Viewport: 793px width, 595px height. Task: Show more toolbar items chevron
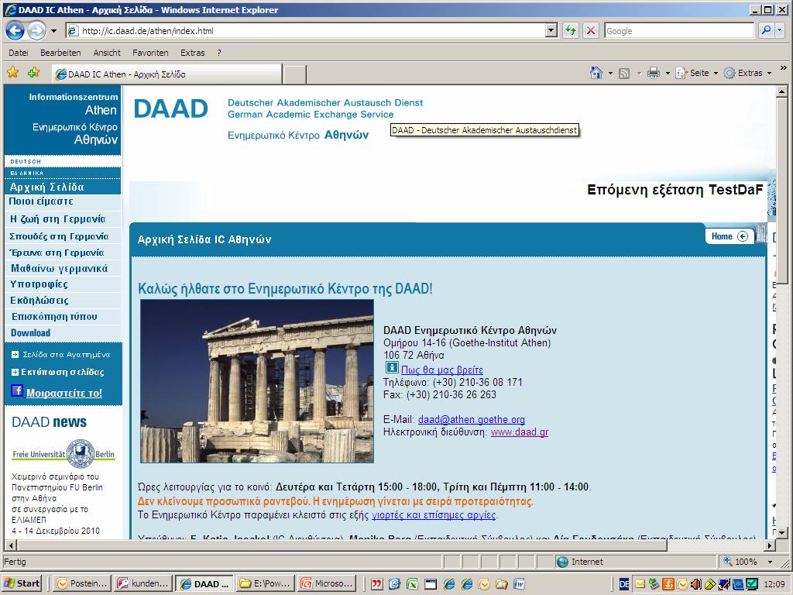(784, 68)
